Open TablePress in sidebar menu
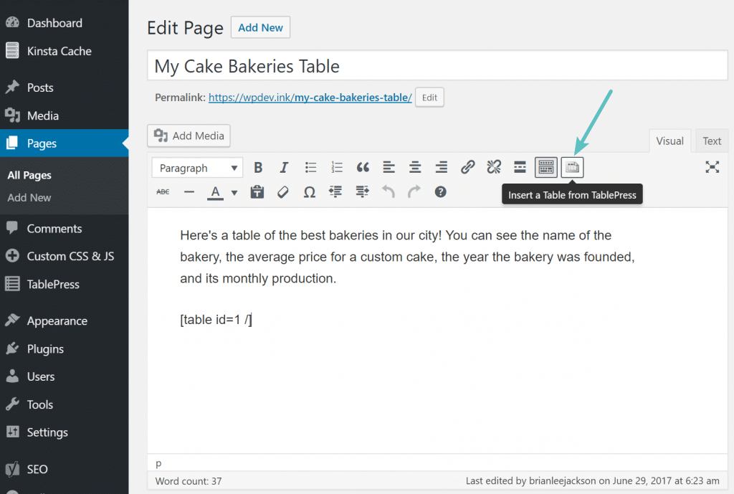734x494 pixels. click(53, 284)
